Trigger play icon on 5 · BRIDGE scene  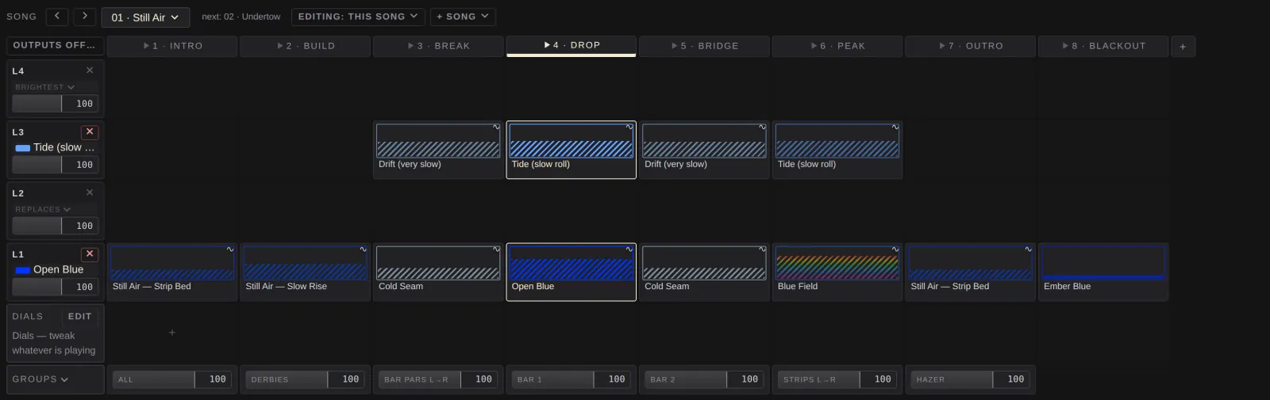tap(675, 46)
